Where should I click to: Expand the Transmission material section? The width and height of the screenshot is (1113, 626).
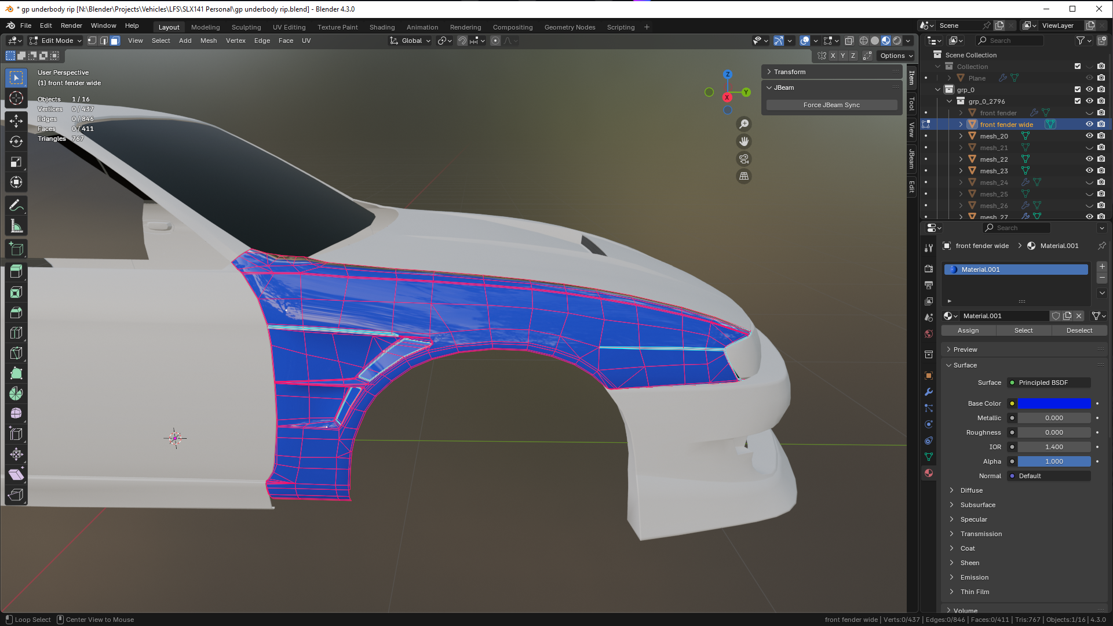tap(981, 534)
